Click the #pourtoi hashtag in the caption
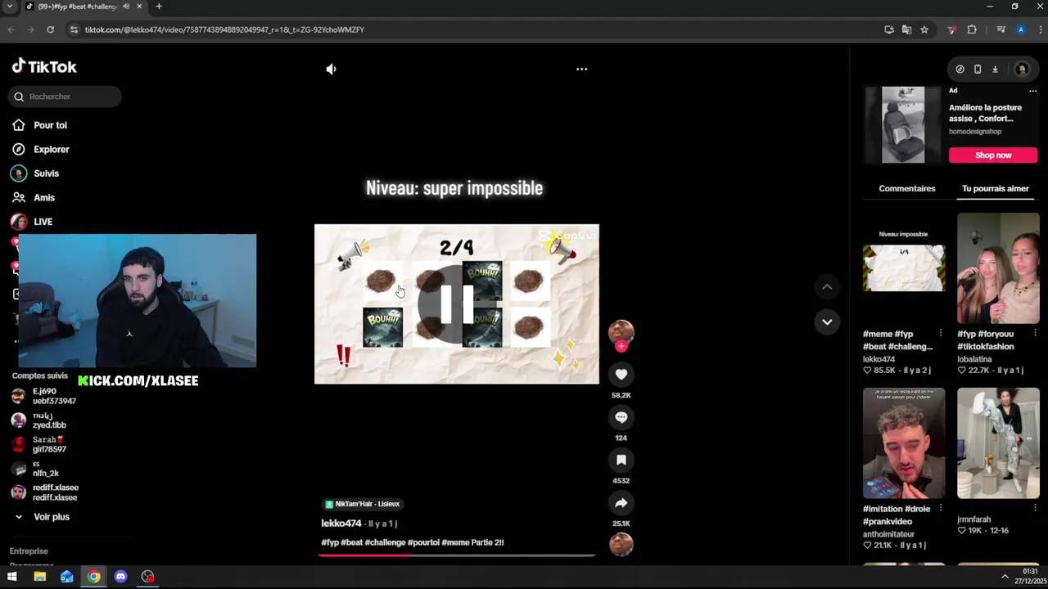 click(422, 542)
